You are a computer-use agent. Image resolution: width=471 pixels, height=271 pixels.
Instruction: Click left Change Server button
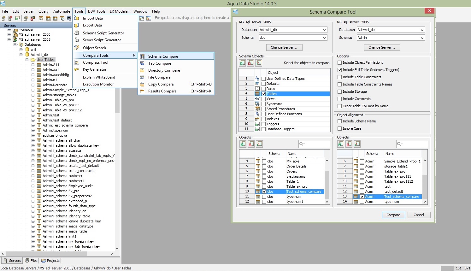(x=284, y=47)
